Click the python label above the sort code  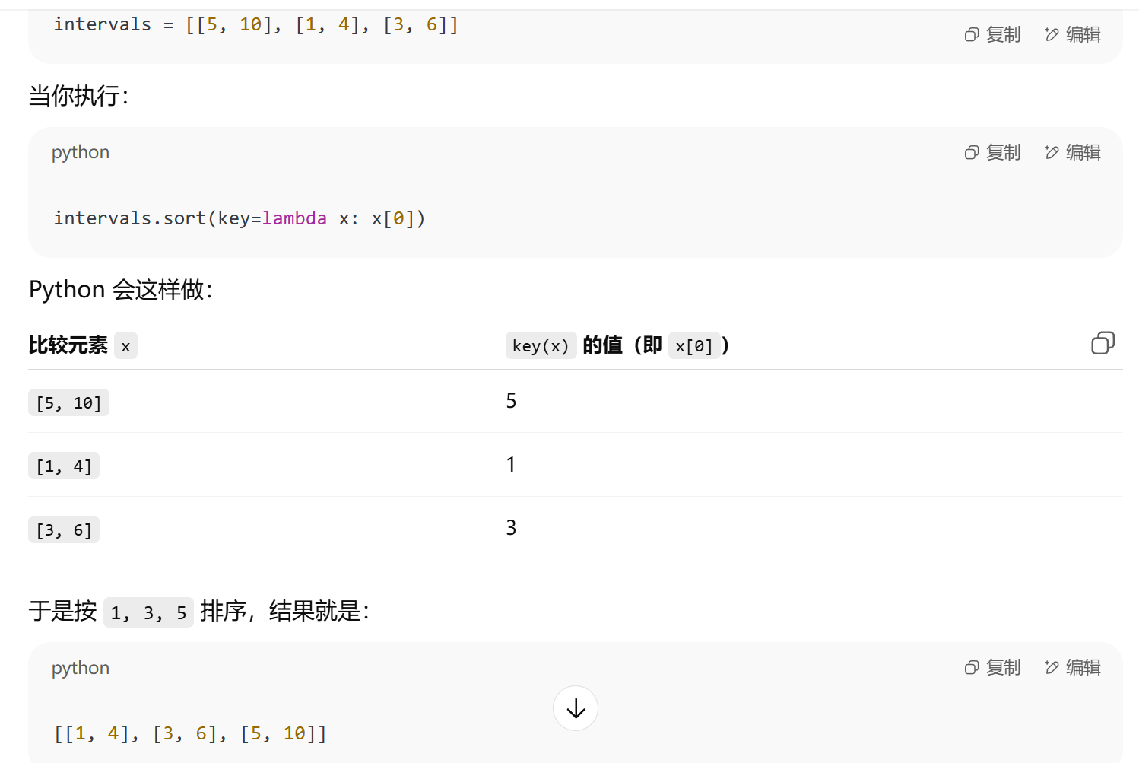81,152
